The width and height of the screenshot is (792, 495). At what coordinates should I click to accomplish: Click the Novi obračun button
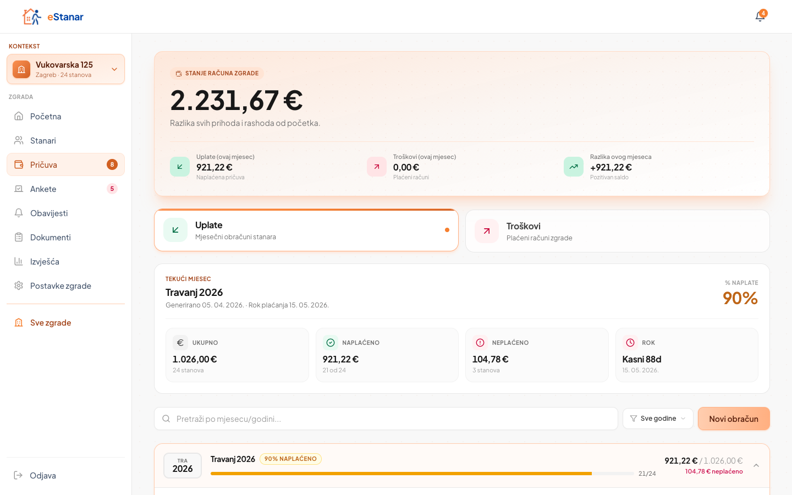click(x=734, y=419)
